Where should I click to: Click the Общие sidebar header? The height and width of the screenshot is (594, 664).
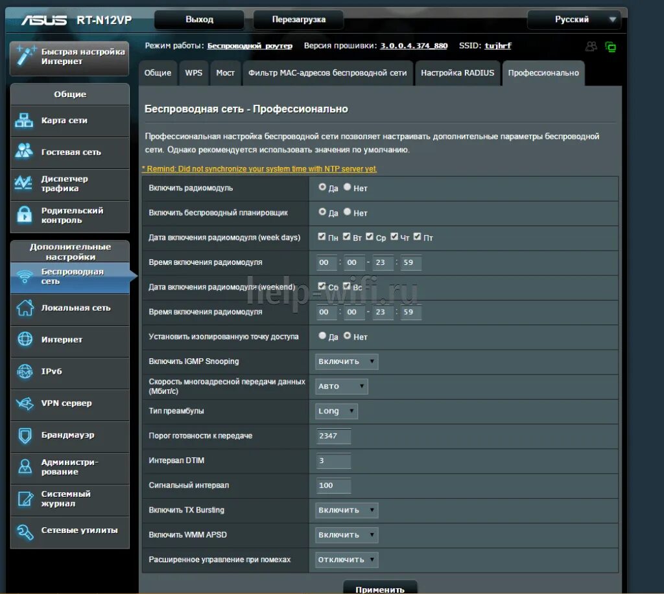click(x=70, y=95)
